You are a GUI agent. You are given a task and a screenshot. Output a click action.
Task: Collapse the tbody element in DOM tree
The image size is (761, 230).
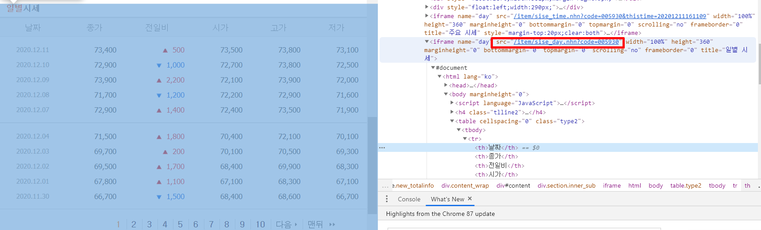tap(458, 130)
